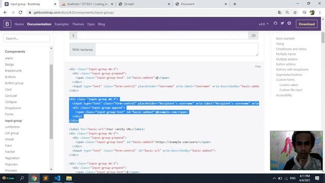Open Alerts in the sidebar
The width and height of the screenshot is (325, 183).
9,58
